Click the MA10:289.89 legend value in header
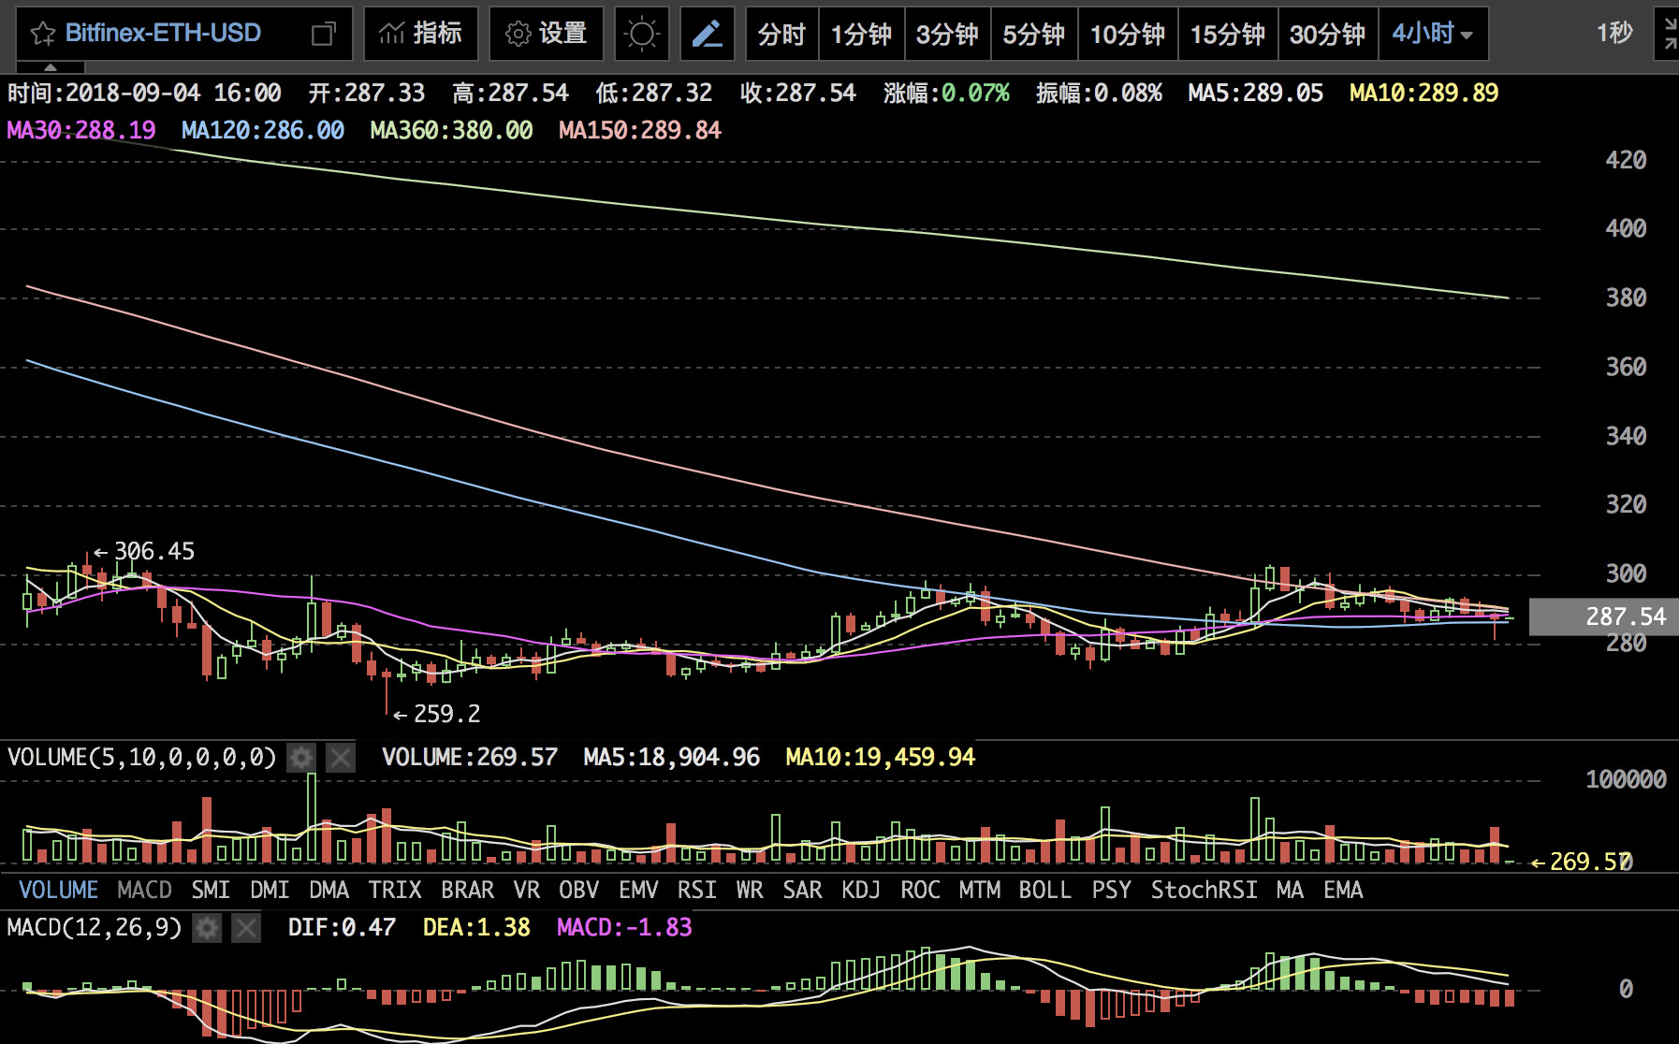Viewport: 1679px width, 1044px height. [x=1424, y=93]
